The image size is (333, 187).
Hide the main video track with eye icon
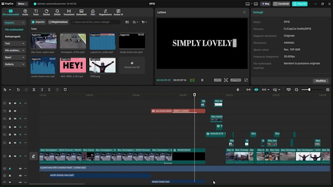point(15,156)
